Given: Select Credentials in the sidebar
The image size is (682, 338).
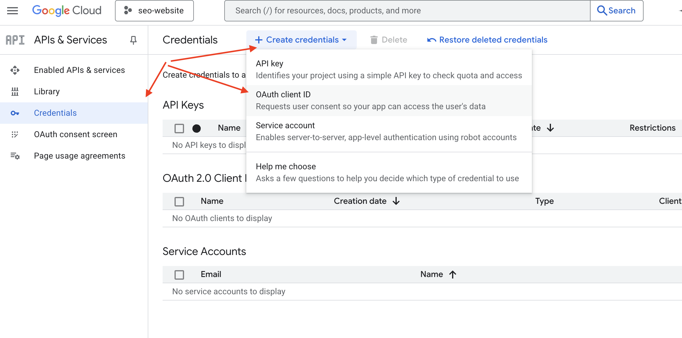Looking at the screenshot, I should (x=74, y=113).
